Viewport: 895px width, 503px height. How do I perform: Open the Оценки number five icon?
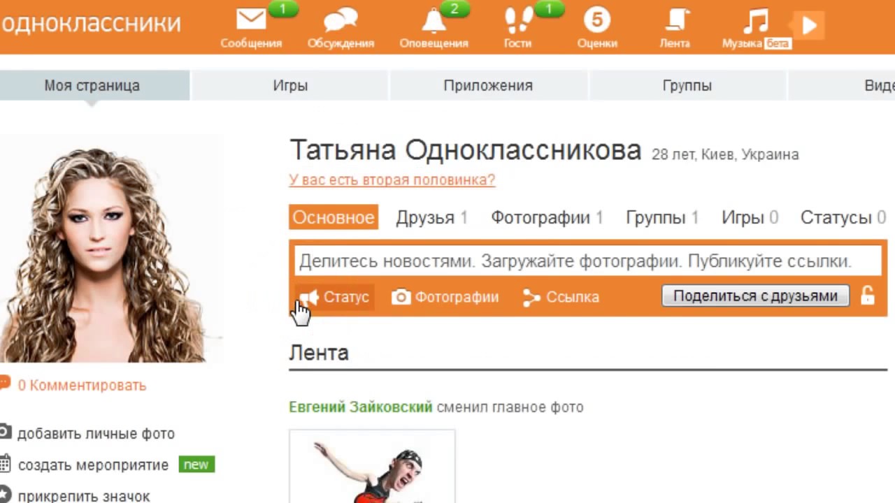[597, 20]
